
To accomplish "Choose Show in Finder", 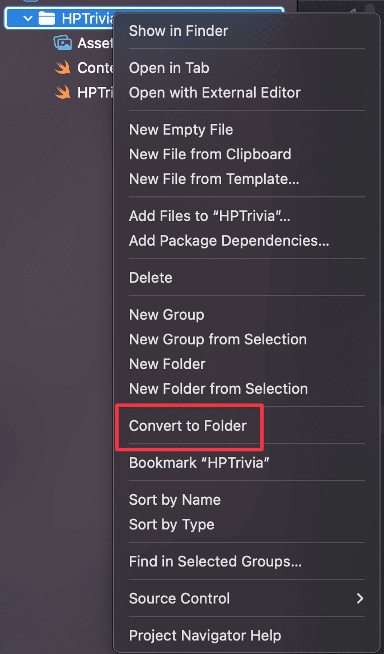I will [x=179, y=31].
